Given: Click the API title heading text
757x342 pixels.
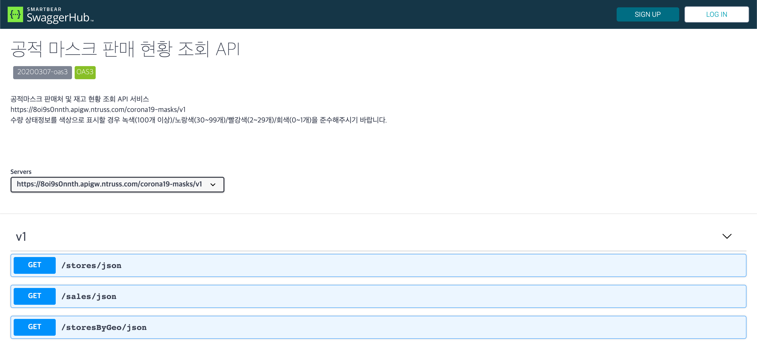Looking at the screenshot, I should point(125,49).
